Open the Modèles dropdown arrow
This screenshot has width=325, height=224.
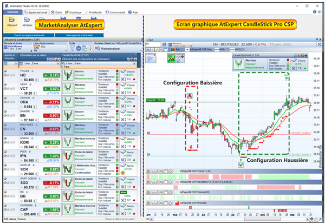point(141,50)
